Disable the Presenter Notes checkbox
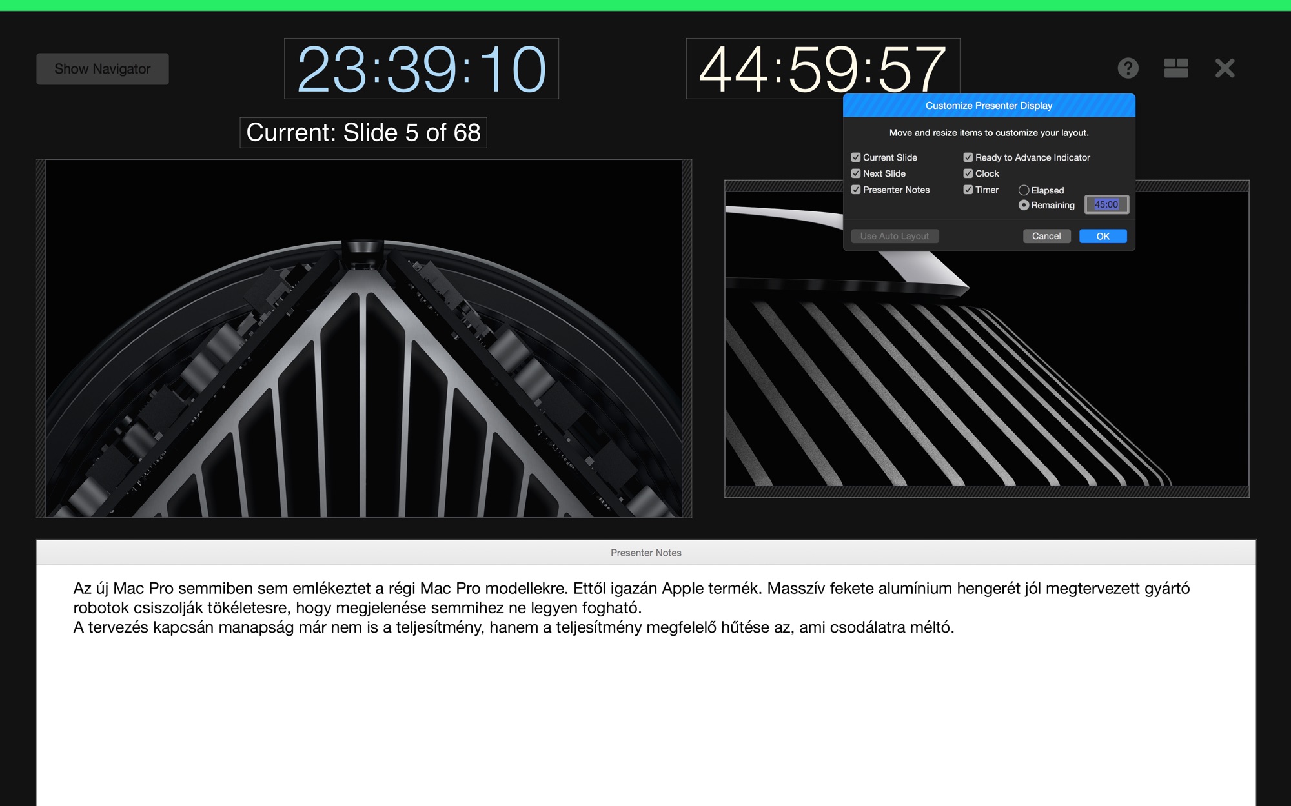The width and height of the screenshot is (1291, 806). point(856,190)
